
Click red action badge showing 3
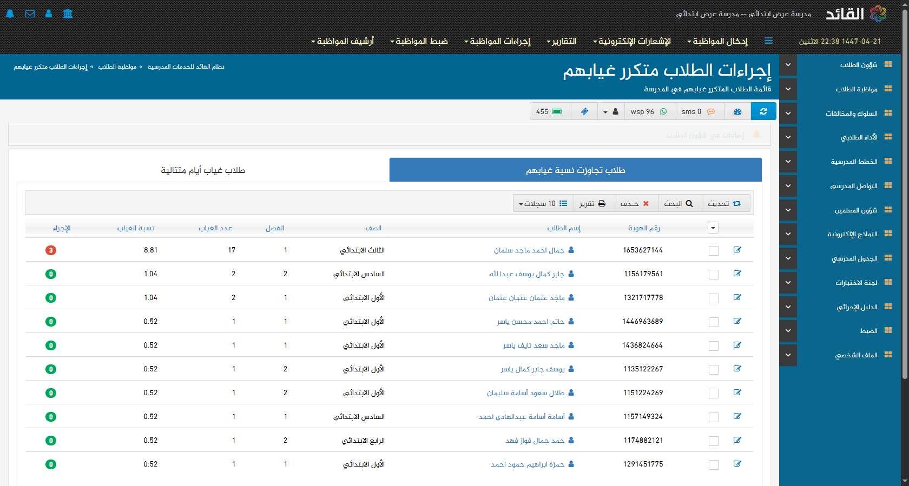51,250
